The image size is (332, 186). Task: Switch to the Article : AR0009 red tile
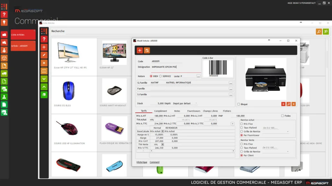pyautogui.click(x=23, y=46)
